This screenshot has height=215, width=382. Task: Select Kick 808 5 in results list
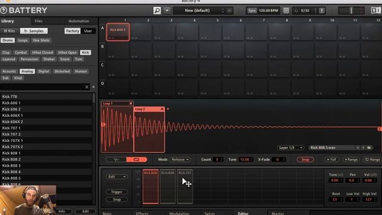tap(47, 178)
